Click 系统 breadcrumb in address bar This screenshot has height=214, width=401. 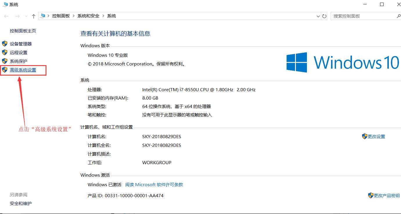[x=112, y=16]
